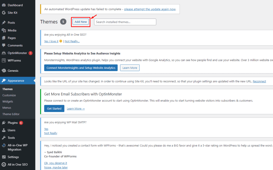Viewport: 273px width, 170px height.
Task: Click the WPForms sidebar icon
Action: (4, 60)
